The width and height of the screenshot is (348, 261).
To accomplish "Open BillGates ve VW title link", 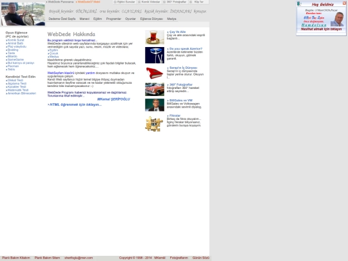I will pyautogui.click(x=181, y=101).
